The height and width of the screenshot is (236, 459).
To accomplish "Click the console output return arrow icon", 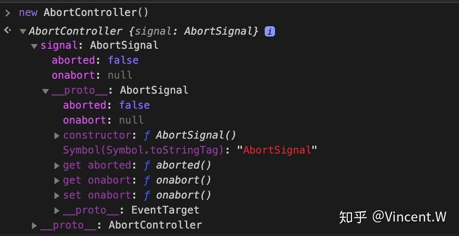I will 8,30.
